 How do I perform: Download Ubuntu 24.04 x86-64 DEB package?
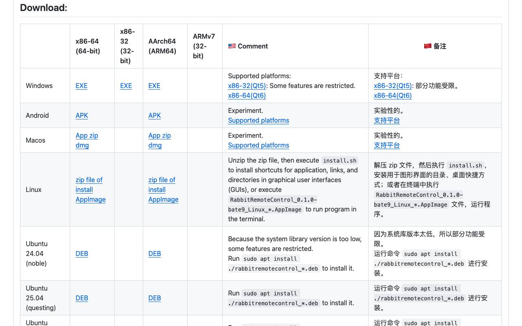[x=82, y=253]
